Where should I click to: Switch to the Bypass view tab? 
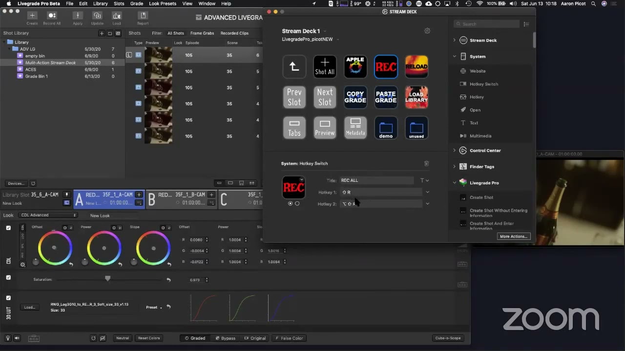pos(226,338)
